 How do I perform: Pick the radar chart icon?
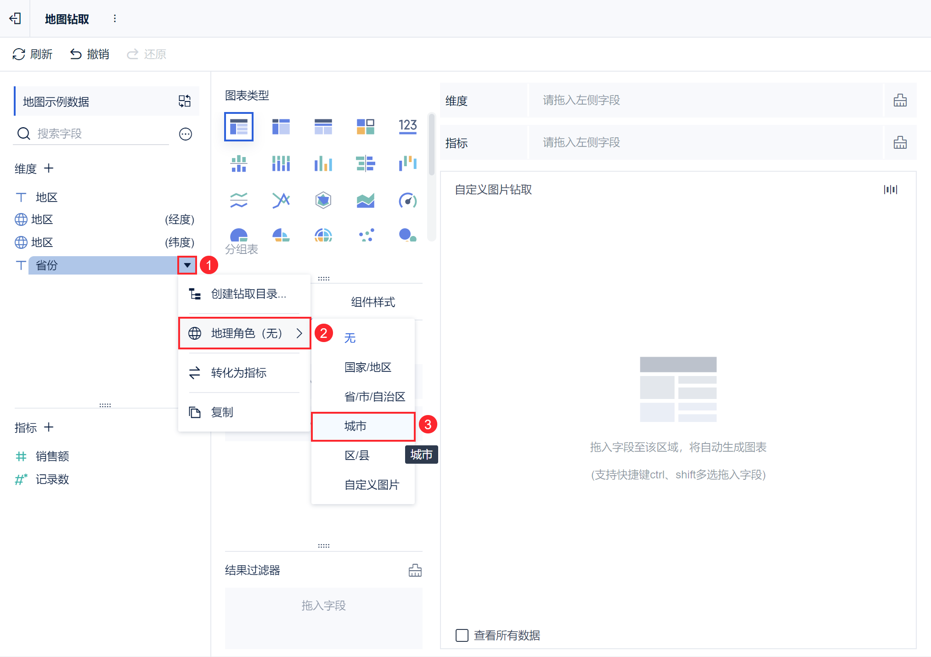pos(323,201)
